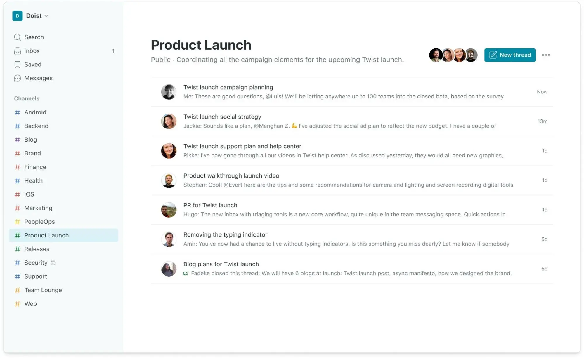
Task: Expand the Channels section header
Action: (27, 98)
